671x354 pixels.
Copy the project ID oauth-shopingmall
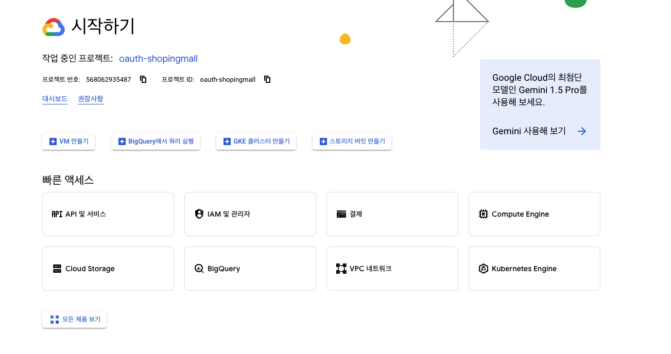tap(267, 79)
